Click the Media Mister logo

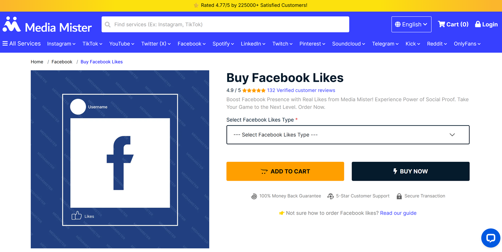pyautogui.click(x=47, y=25)
